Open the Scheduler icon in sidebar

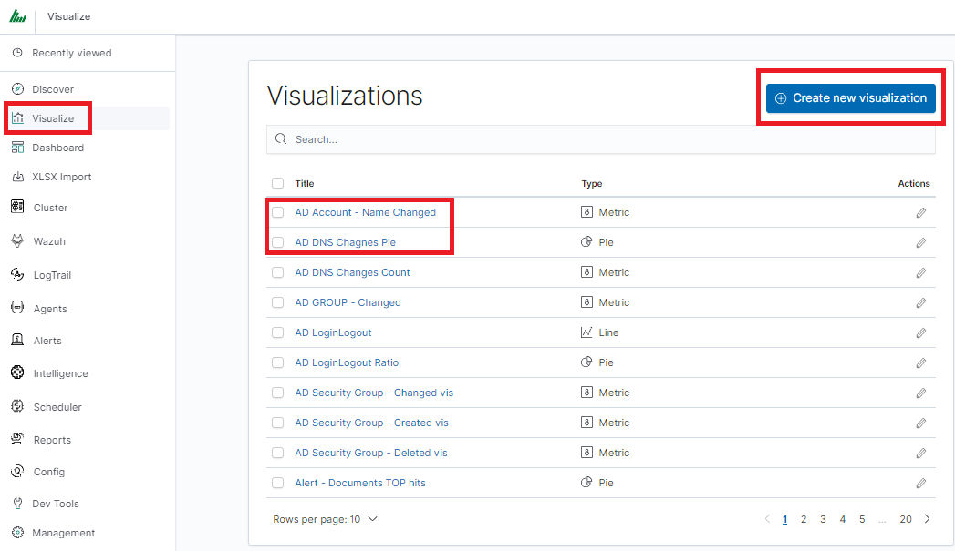17,407
